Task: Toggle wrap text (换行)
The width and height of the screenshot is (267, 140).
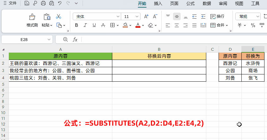Action: tap(217, 16)
